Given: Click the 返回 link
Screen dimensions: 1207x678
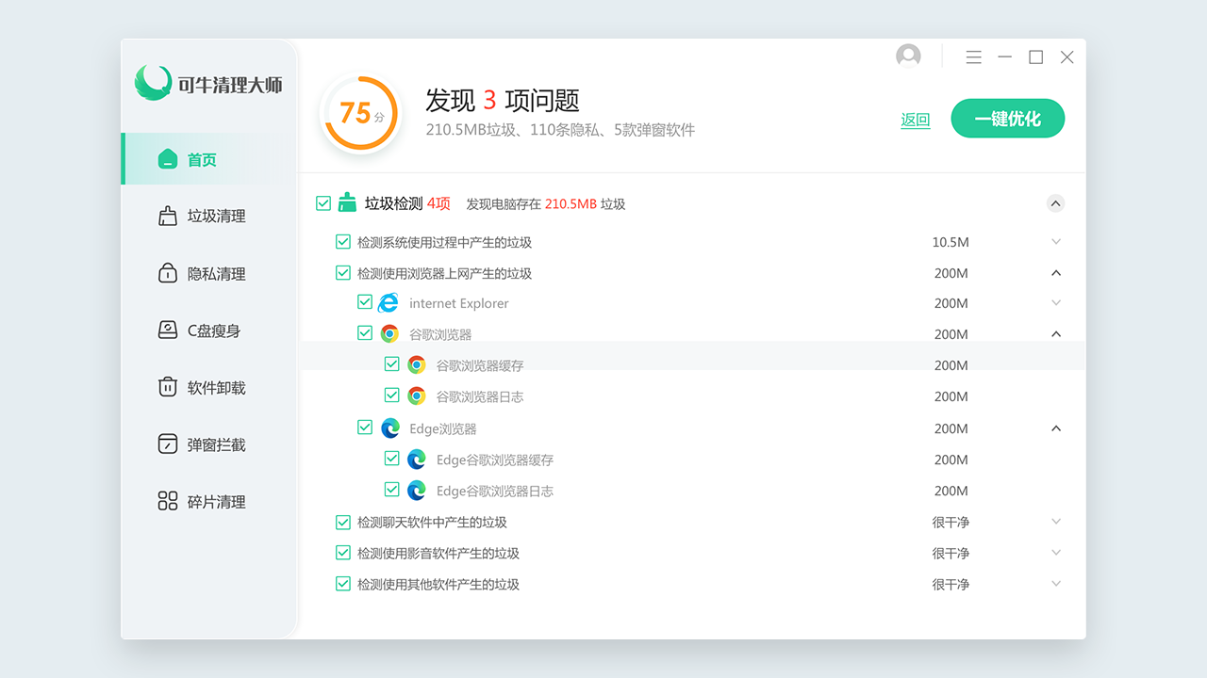Looking at the screenshot, I should pyautogui.click(x=914, y=120).
